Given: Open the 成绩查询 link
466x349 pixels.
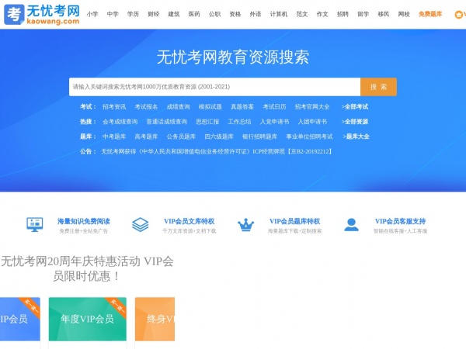Looking at the screenshot, I should [x=178, y=107].
